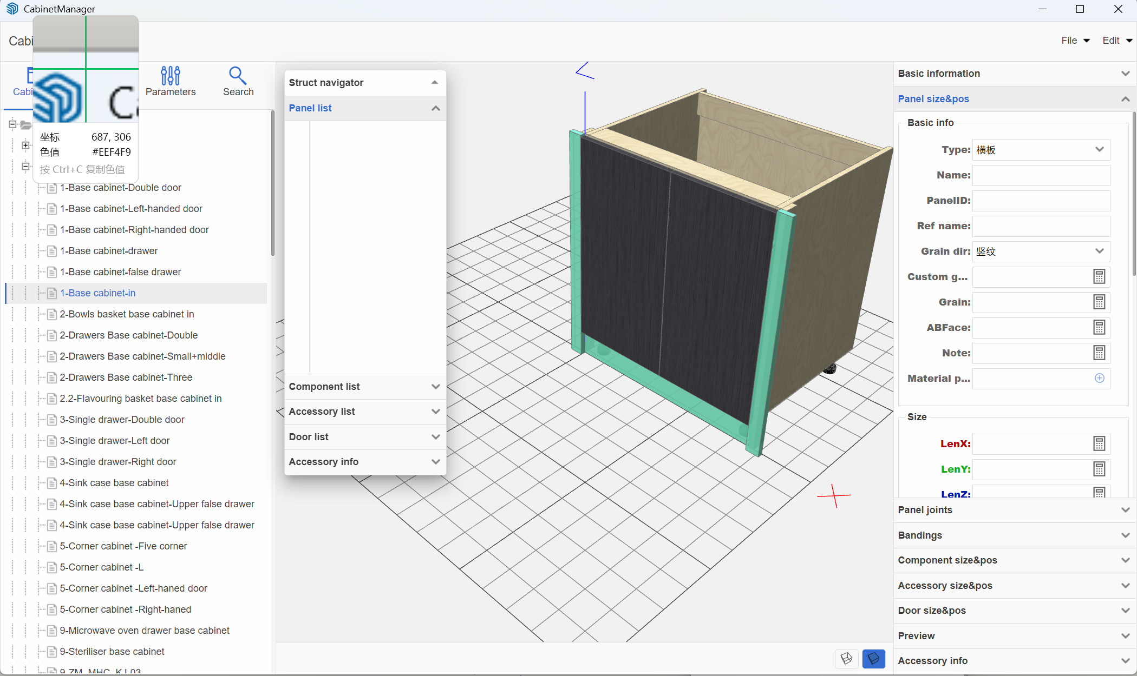Open the Type dropdown showing 横板
Image resolution: width=1137 pixels, height=676 pixels.
pyautogui.click(x=1099, y=150)
